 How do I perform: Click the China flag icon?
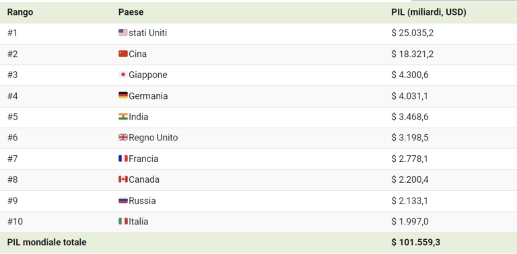[x=123, y=54]
